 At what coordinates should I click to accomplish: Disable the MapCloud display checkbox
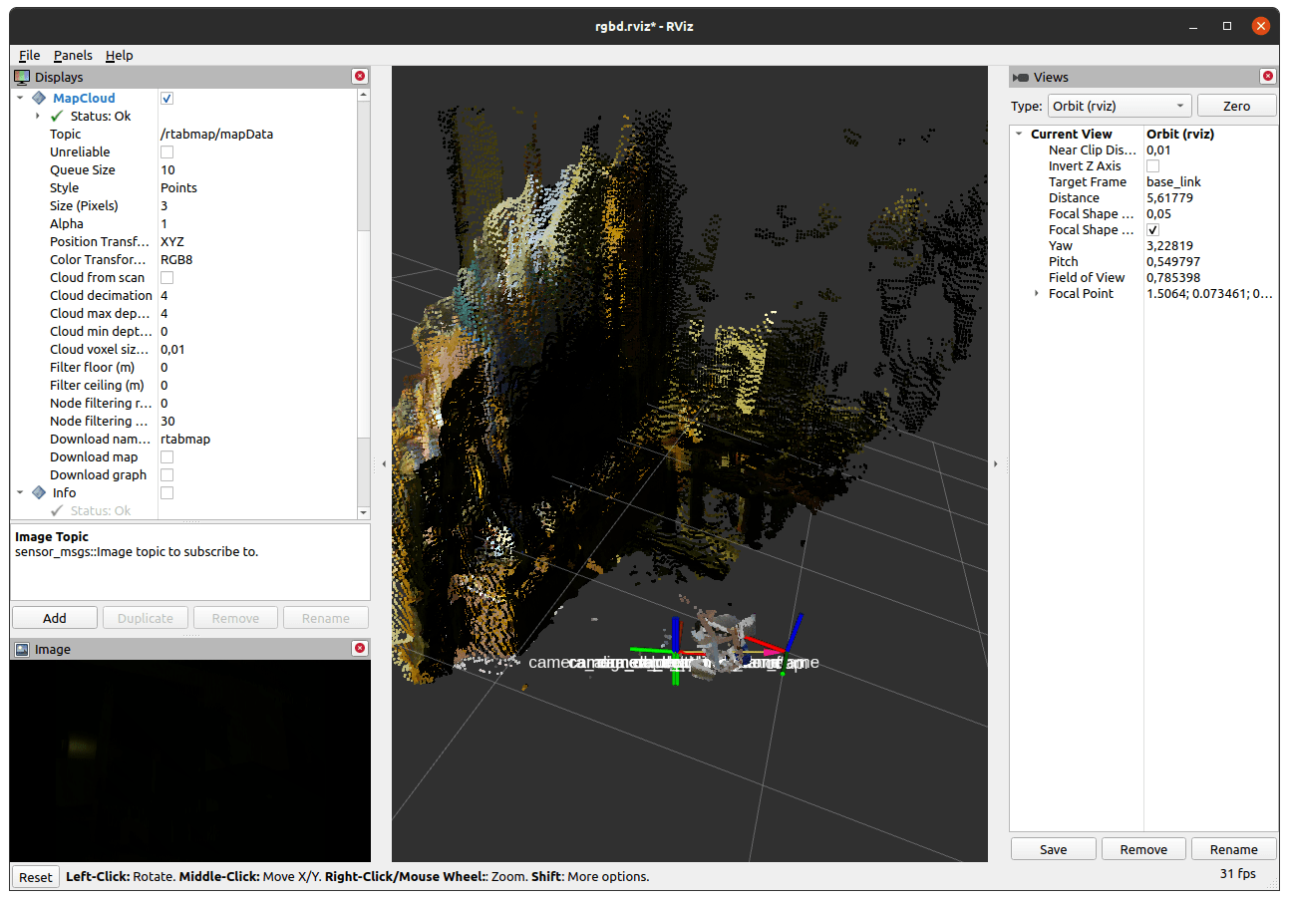tap(166, 98)
